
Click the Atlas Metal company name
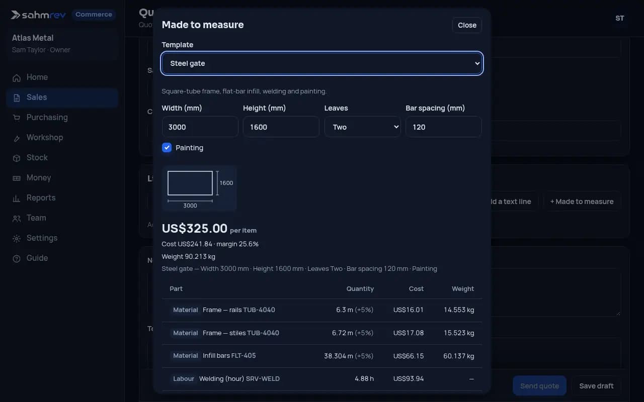tap(33, 38)
